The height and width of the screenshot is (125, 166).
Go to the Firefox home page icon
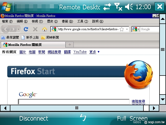coord(44,29)
